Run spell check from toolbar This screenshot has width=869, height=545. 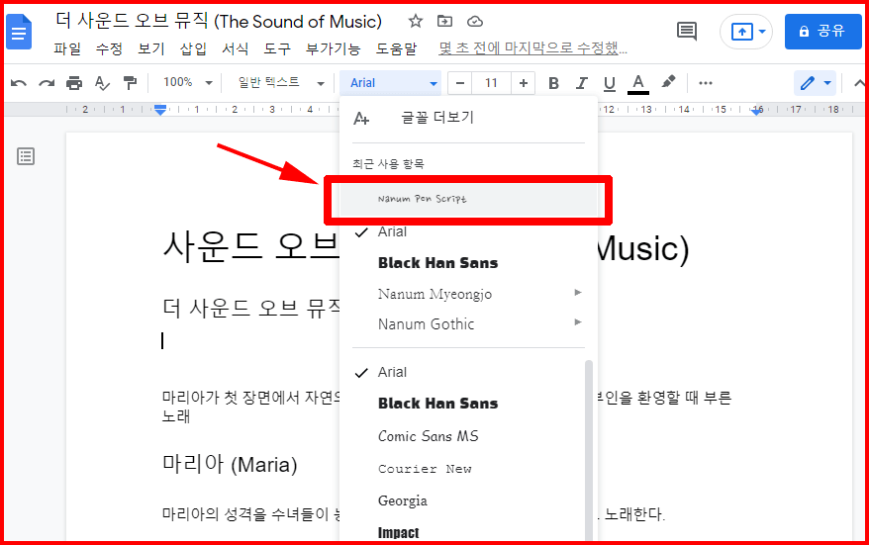(x=102, y=83)
